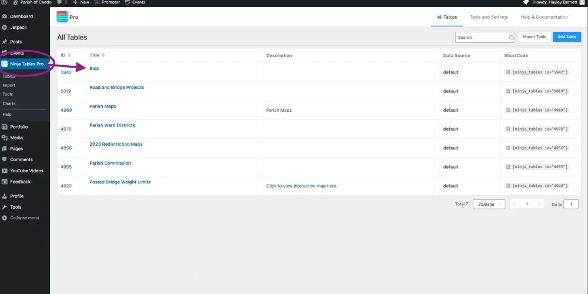
Task: Open the Help & Documentation tab
Action: 544,17
